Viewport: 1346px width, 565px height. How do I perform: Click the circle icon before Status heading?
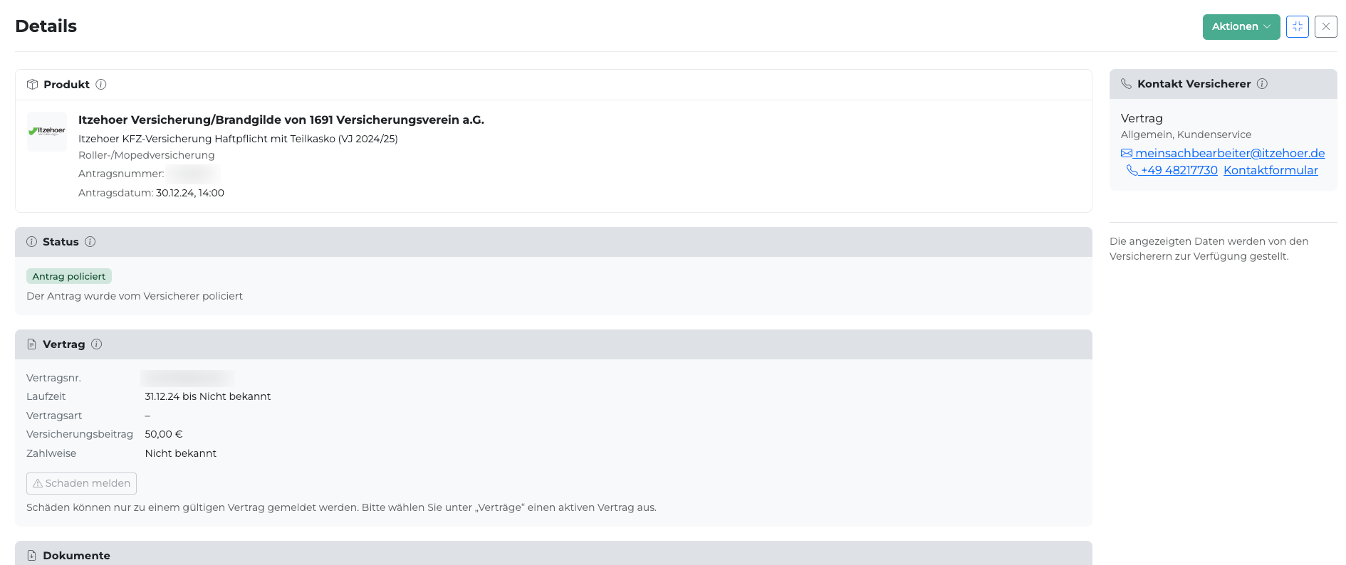pos(32,242)
